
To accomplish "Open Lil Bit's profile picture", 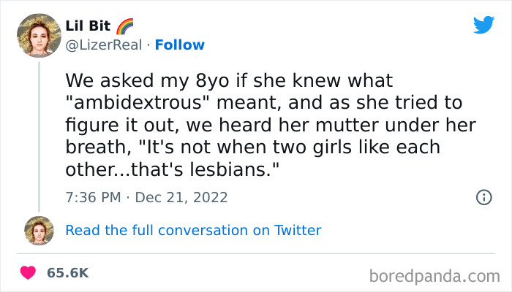I will [x=38, y=36].
